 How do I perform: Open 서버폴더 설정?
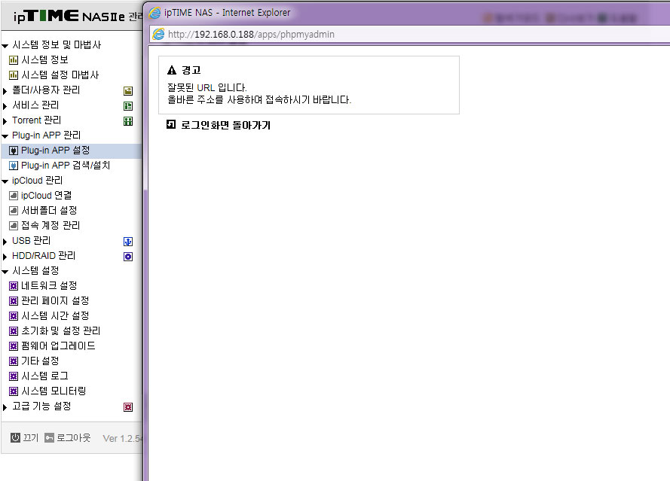[49, 211]
